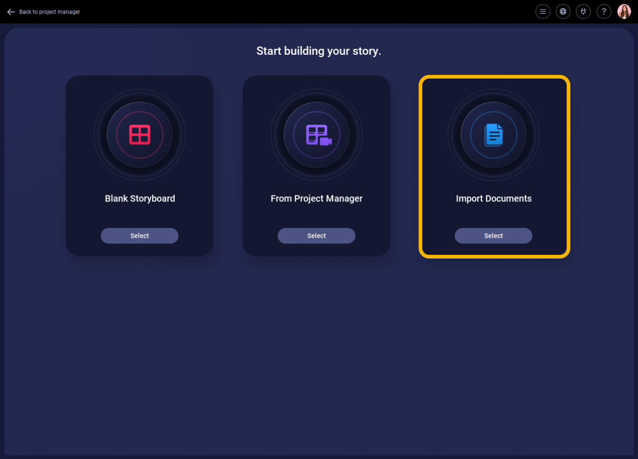Click the From Project Manager card background

[316, 166]
